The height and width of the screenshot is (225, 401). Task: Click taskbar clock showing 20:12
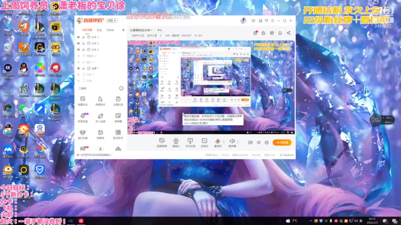(x=372, y=221)
